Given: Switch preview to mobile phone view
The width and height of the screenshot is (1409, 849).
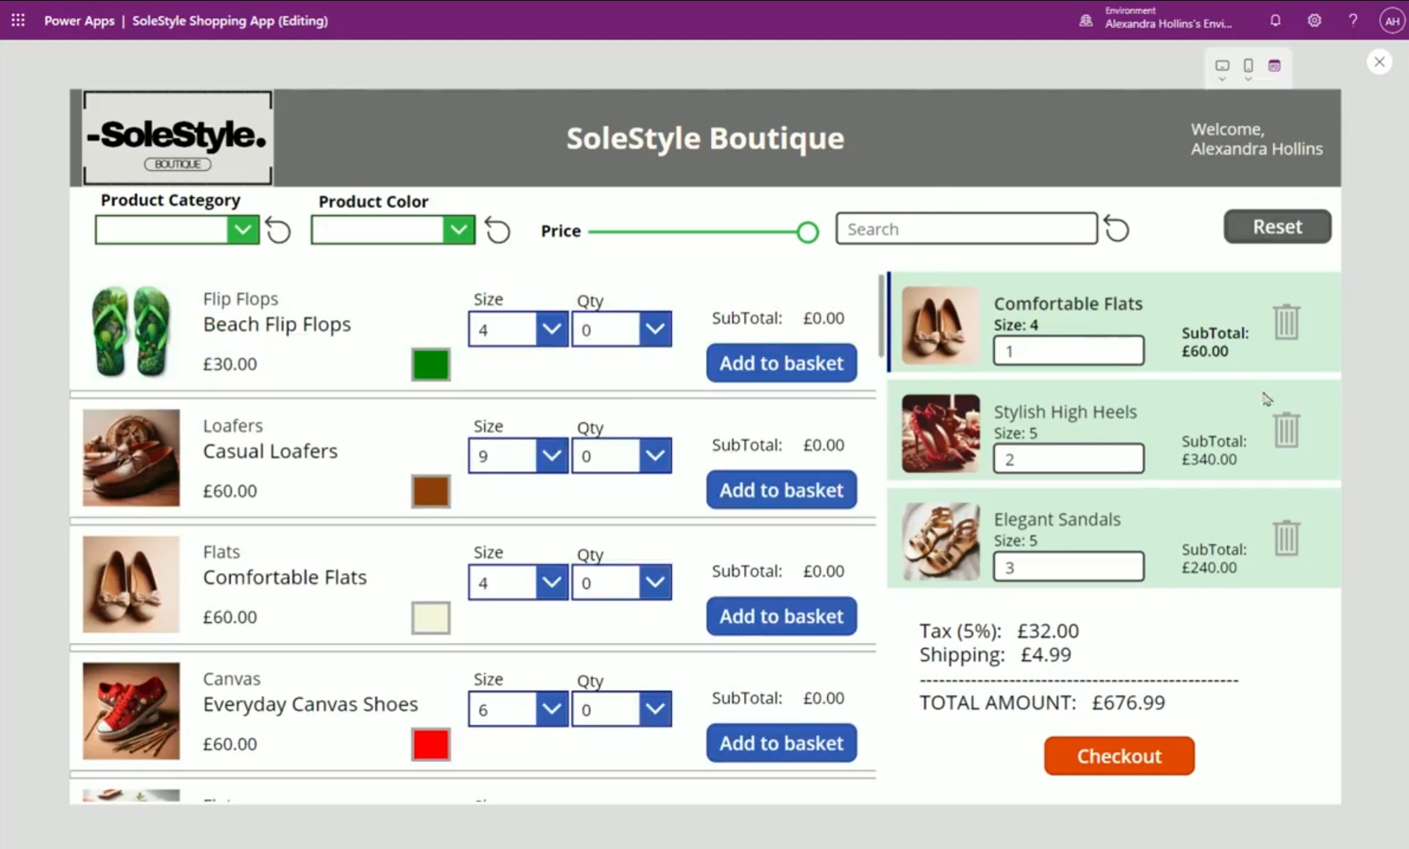Looking at the screenshot, I should (1248, 66).
